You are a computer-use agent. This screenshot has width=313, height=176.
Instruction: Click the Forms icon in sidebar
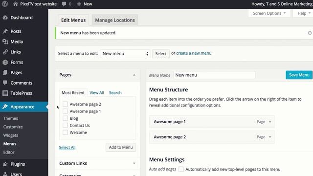[x=5, y=62]
